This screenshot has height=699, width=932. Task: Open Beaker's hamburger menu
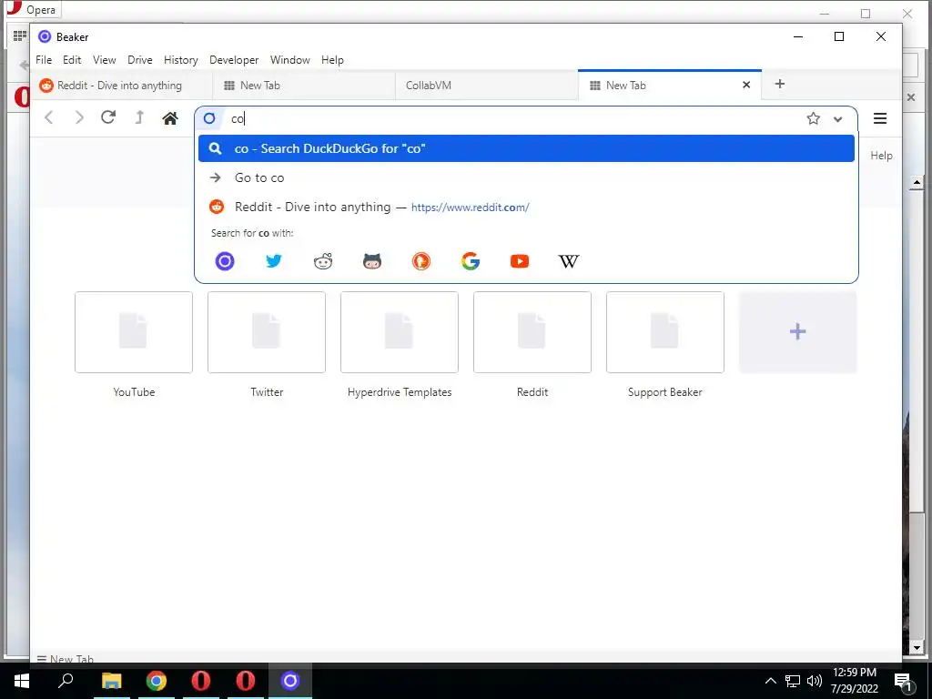click(x=880, y=118)
